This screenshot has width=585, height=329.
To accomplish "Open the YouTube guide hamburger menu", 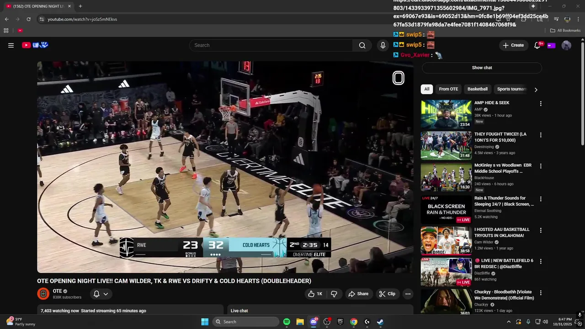I will pyautogui.click(x=11, y=45).
